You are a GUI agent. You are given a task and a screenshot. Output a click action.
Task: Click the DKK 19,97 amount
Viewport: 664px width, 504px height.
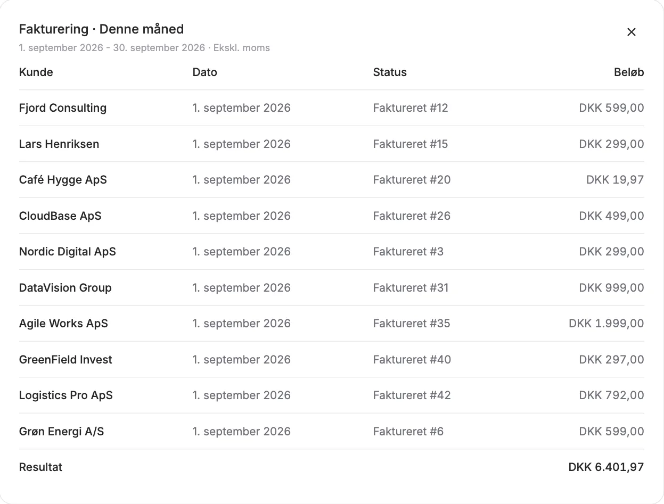pos(615,180)
